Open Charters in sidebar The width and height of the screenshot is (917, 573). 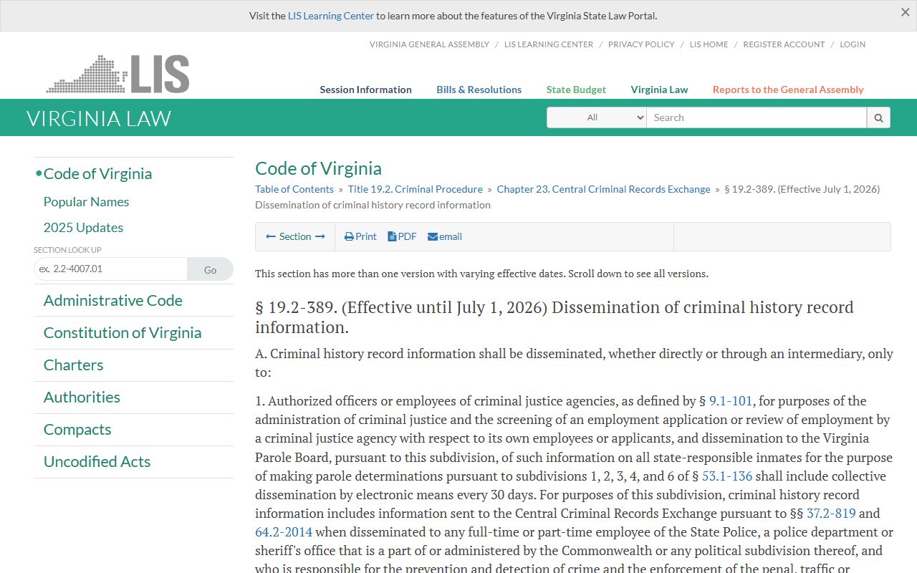(73, 365)
